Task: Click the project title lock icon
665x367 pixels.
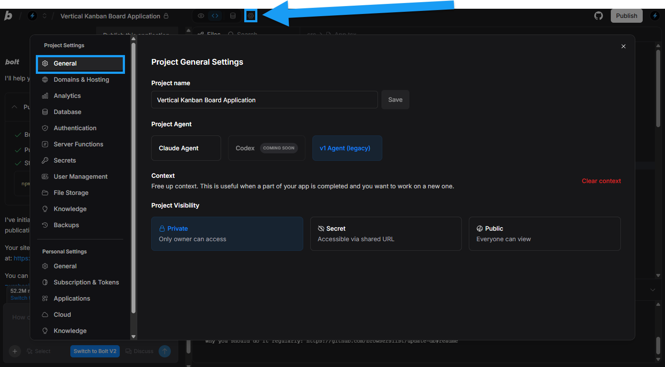Action: pyautogui.click(x=166, y=16)
